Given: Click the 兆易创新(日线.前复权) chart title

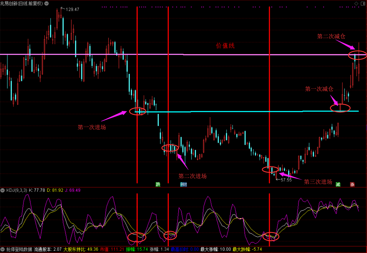Looking at the screenshot, I should pyautogui.click(x=22, y=4).
